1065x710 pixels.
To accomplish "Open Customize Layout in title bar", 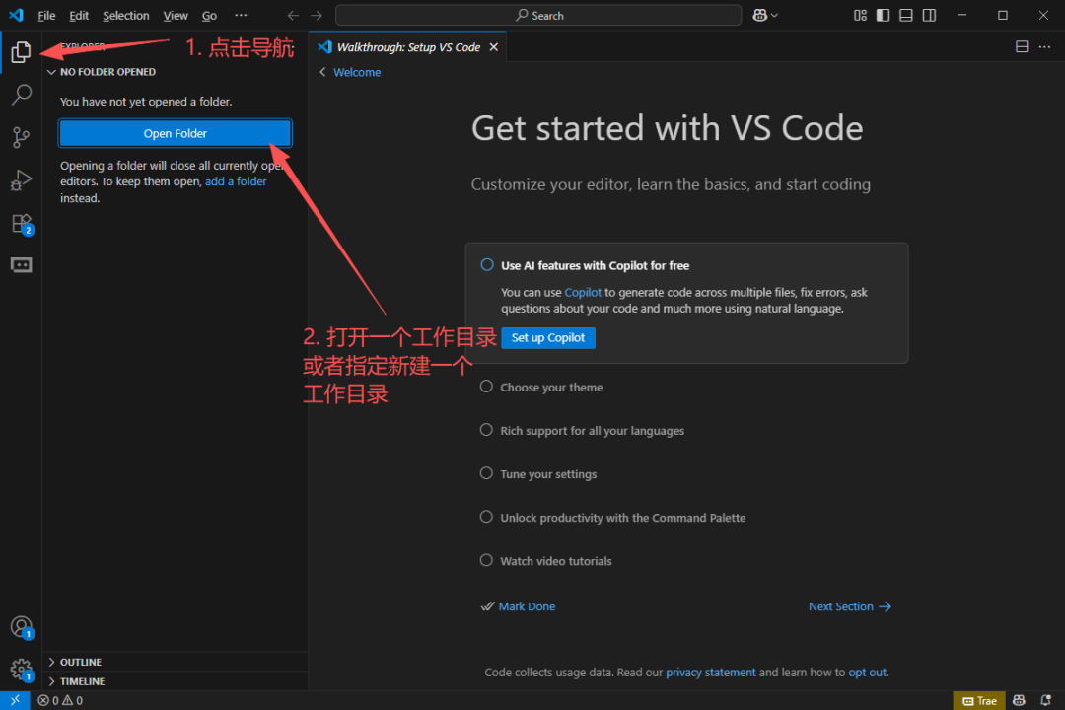I will (x=860, y=15).
